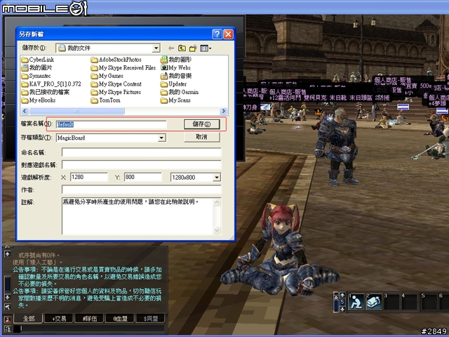
Task: Click the file list scroll left arrow
Action: pos(25,111)
